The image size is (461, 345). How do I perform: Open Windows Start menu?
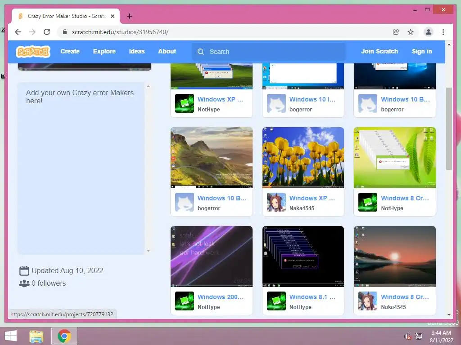click(11, 336)
